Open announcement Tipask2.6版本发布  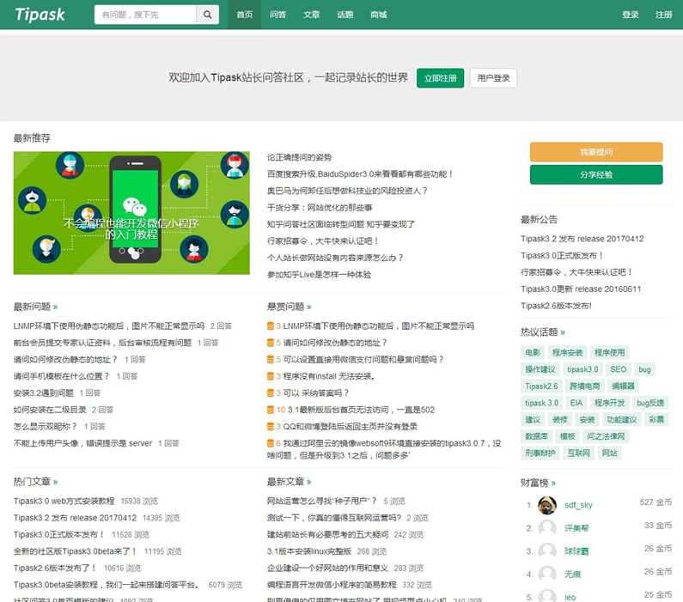[556, 306]
